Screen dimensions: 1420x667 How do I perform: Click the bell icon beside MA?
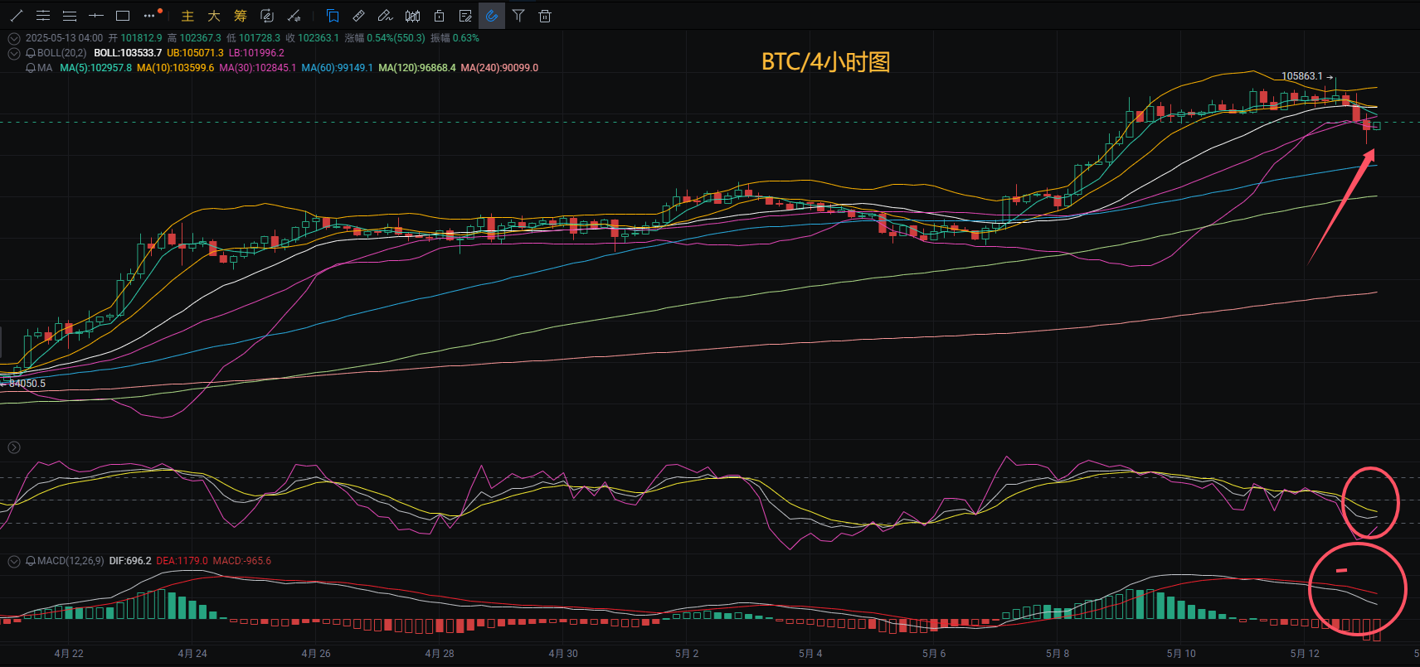point(31,68)
